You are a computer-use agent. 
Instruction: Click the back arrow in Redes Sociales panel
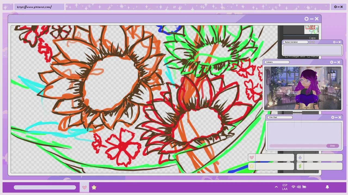[x=310, y=42]
